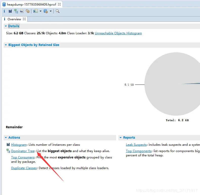Select the Overview tab
This screenshot has height=195, width=200.
point(14,19)
